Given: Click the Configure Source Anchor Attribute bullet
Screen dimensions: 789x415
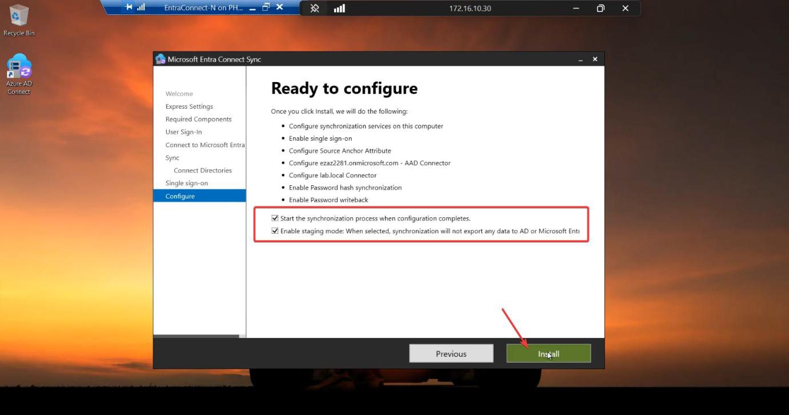Looking at the screenshot, I should (x=340, y=150).
